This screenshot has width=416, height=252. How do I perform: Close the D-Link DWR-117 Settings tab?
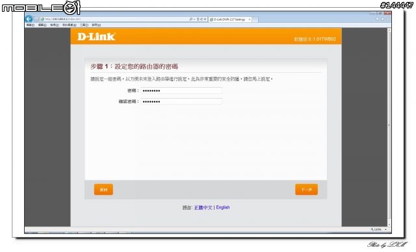click(250, 19)
